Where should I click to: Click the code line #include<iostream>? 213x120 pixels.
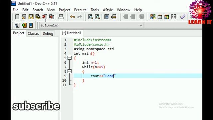(93, 40)
